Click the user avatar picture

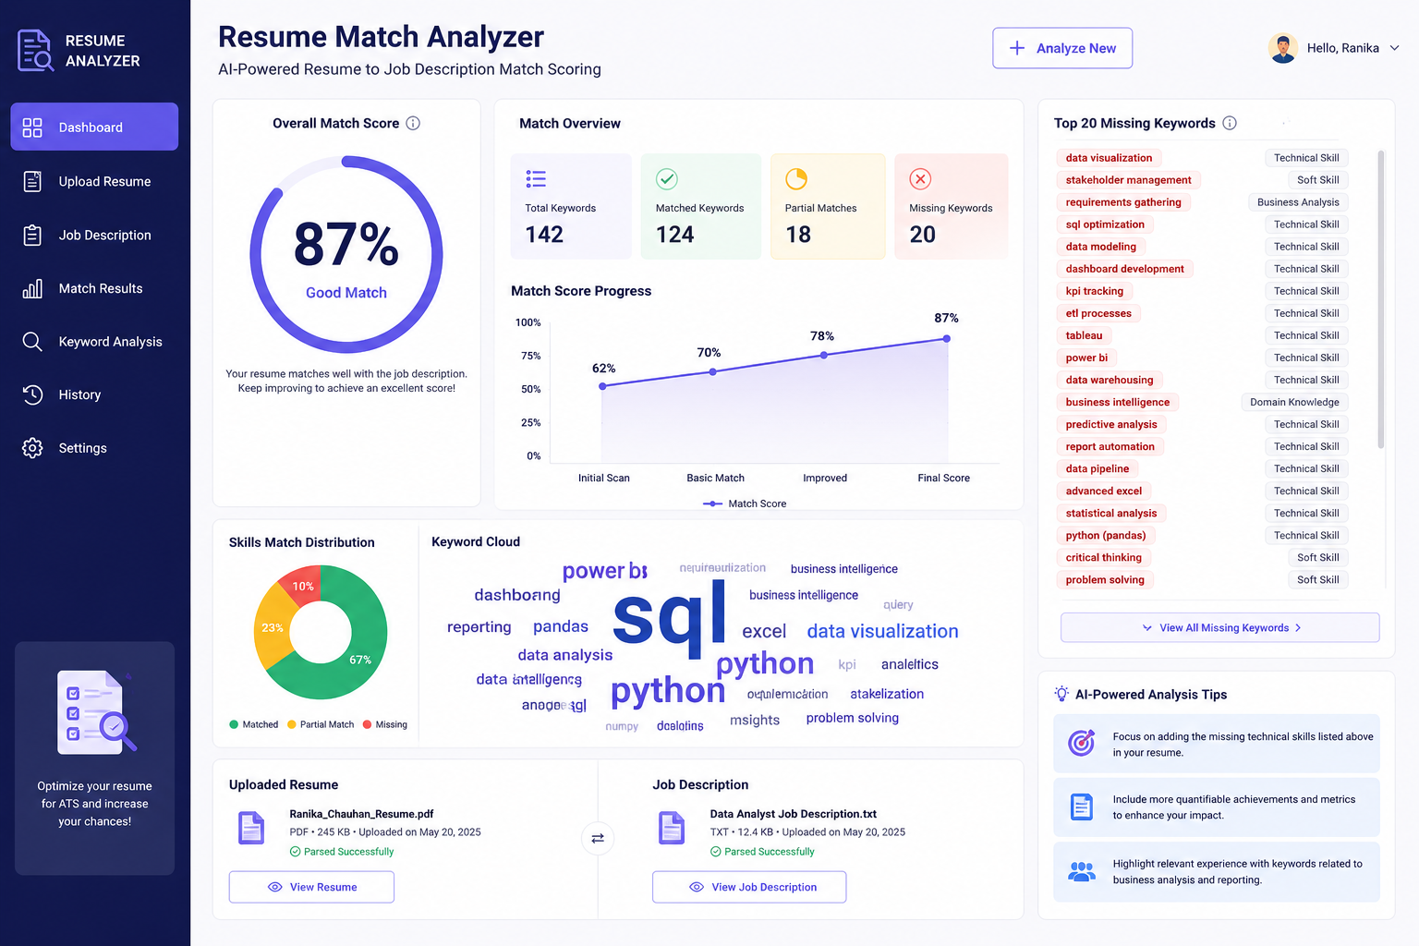click(1283, 48)
